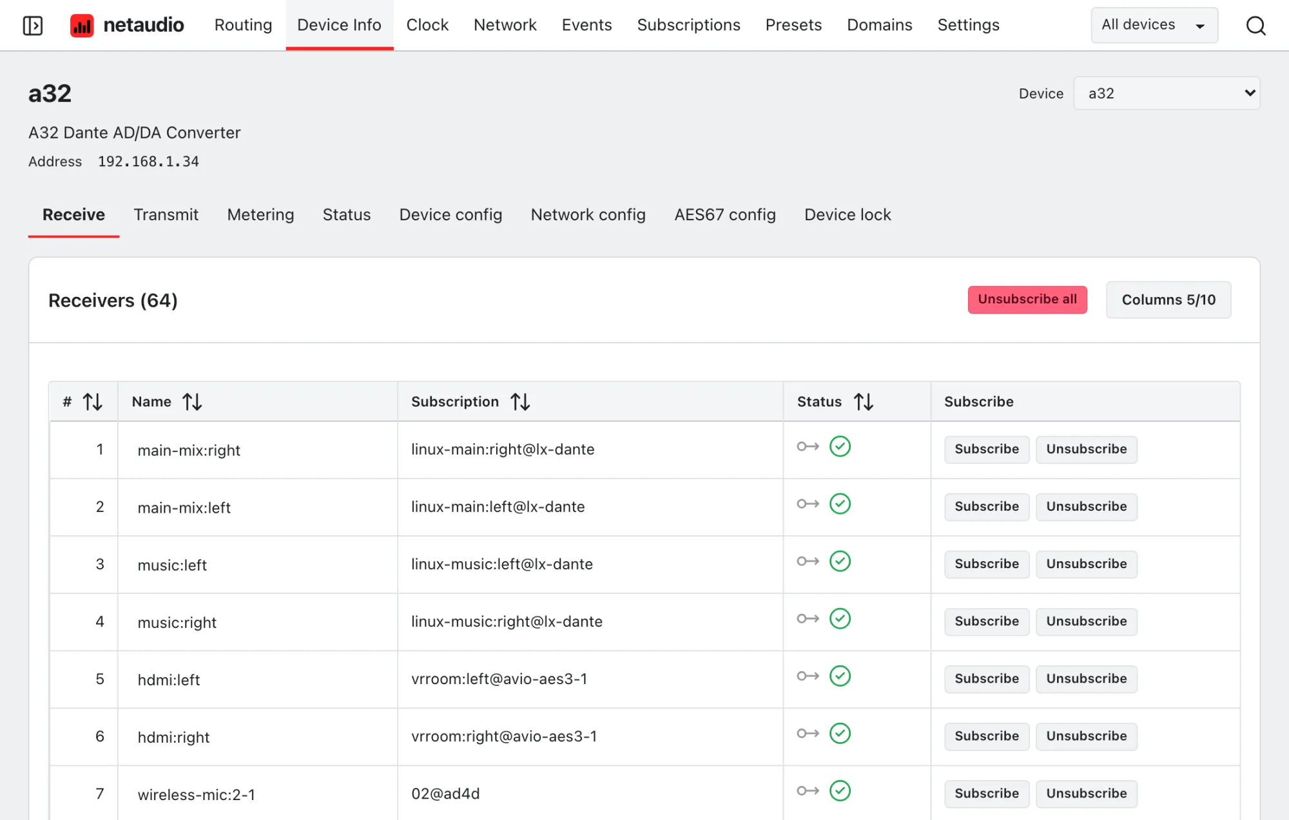1289x820 pixels.
Task: Sort by Name column arrows
Action: click(x=192, y=402)
